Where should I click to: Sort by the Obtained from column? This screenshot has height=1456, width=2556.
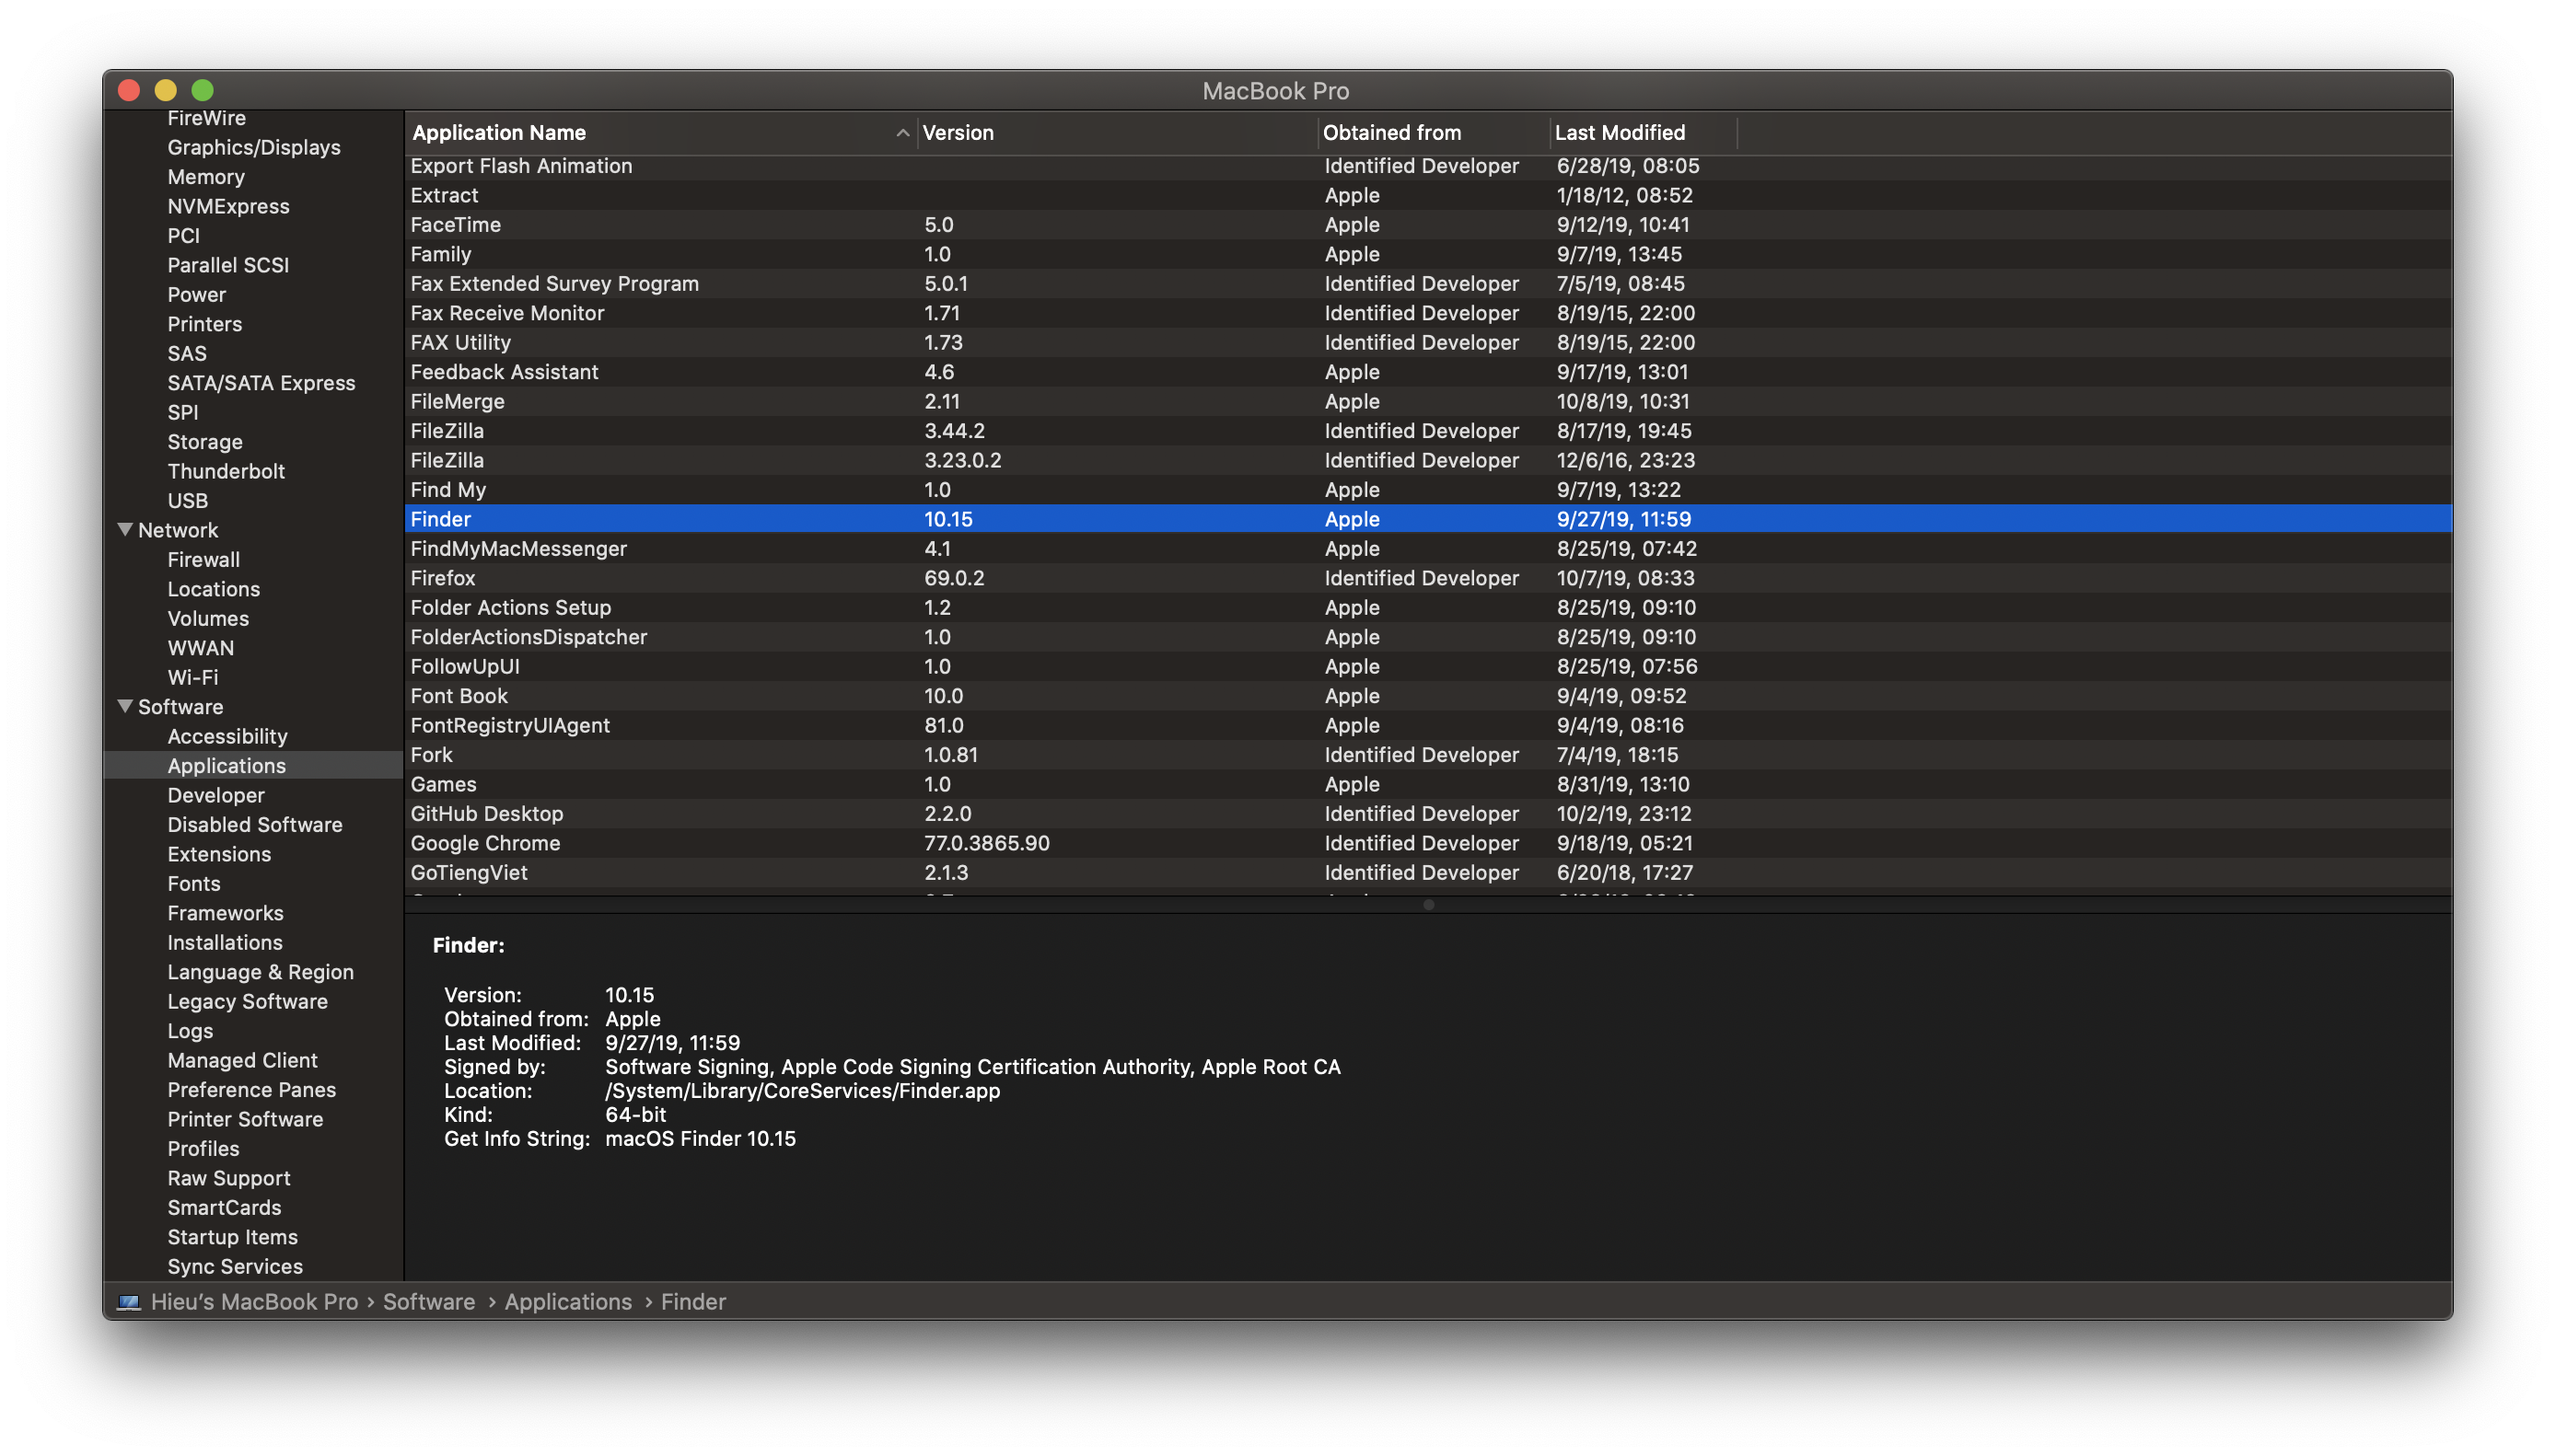[x=1433, y=132]
